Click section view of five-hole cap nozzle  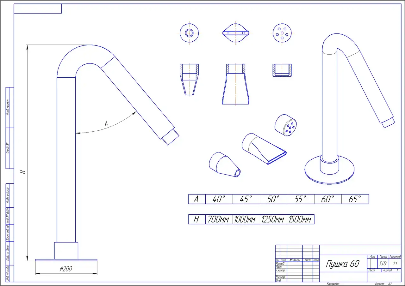(x=282, y=70)
